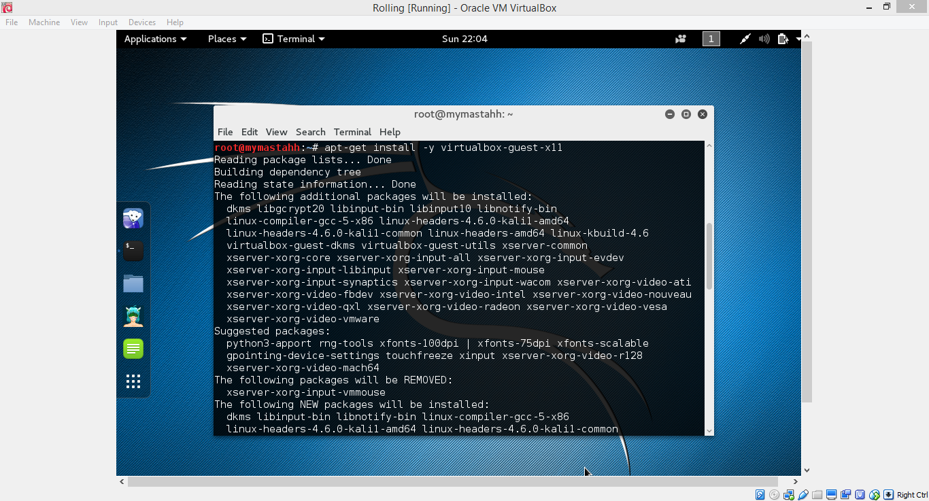Click the VirtualBox mouse integration indicator
The width and height of the screenshot is (929, 501).
(x=875, y=495)
